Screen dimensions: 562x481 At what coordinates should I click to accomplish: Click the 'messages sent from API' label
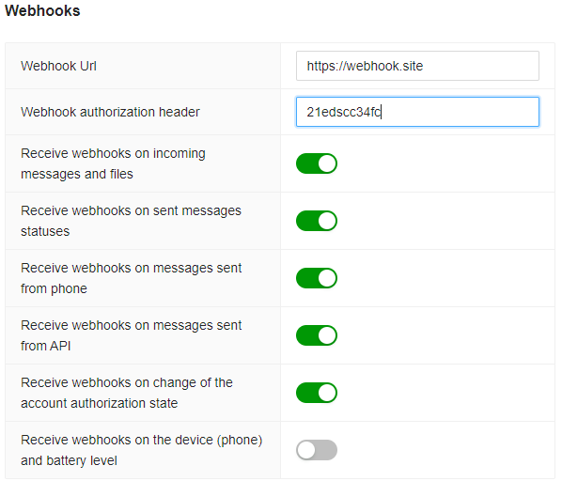pos(132,335)
